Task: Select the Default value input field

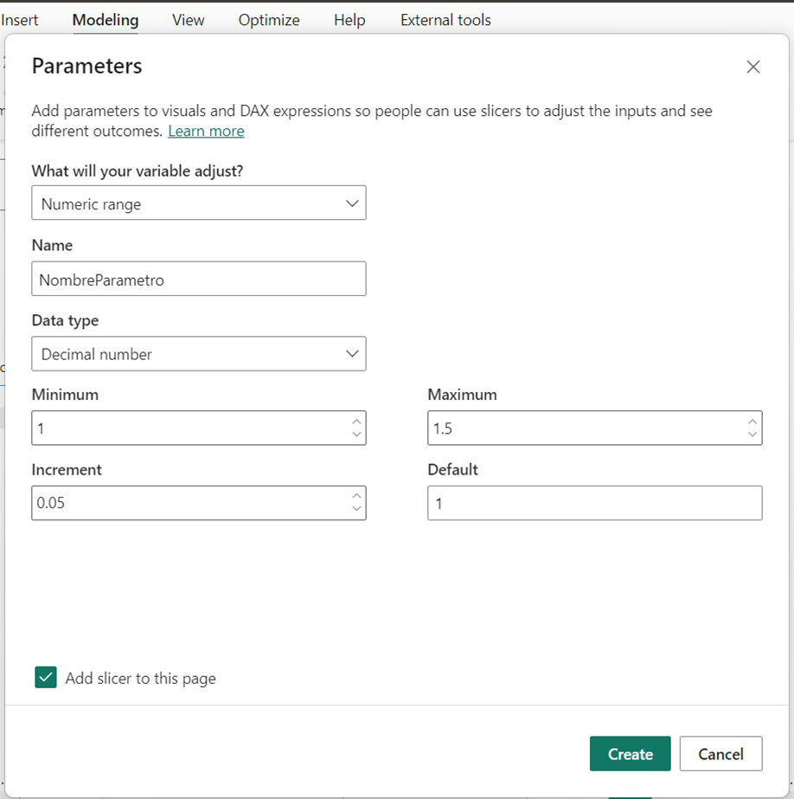Action: [594, 503]
